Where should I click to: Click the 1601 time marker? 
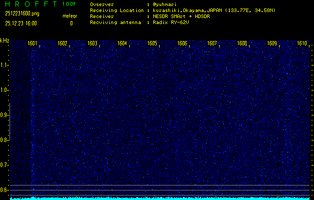(32, 43)
